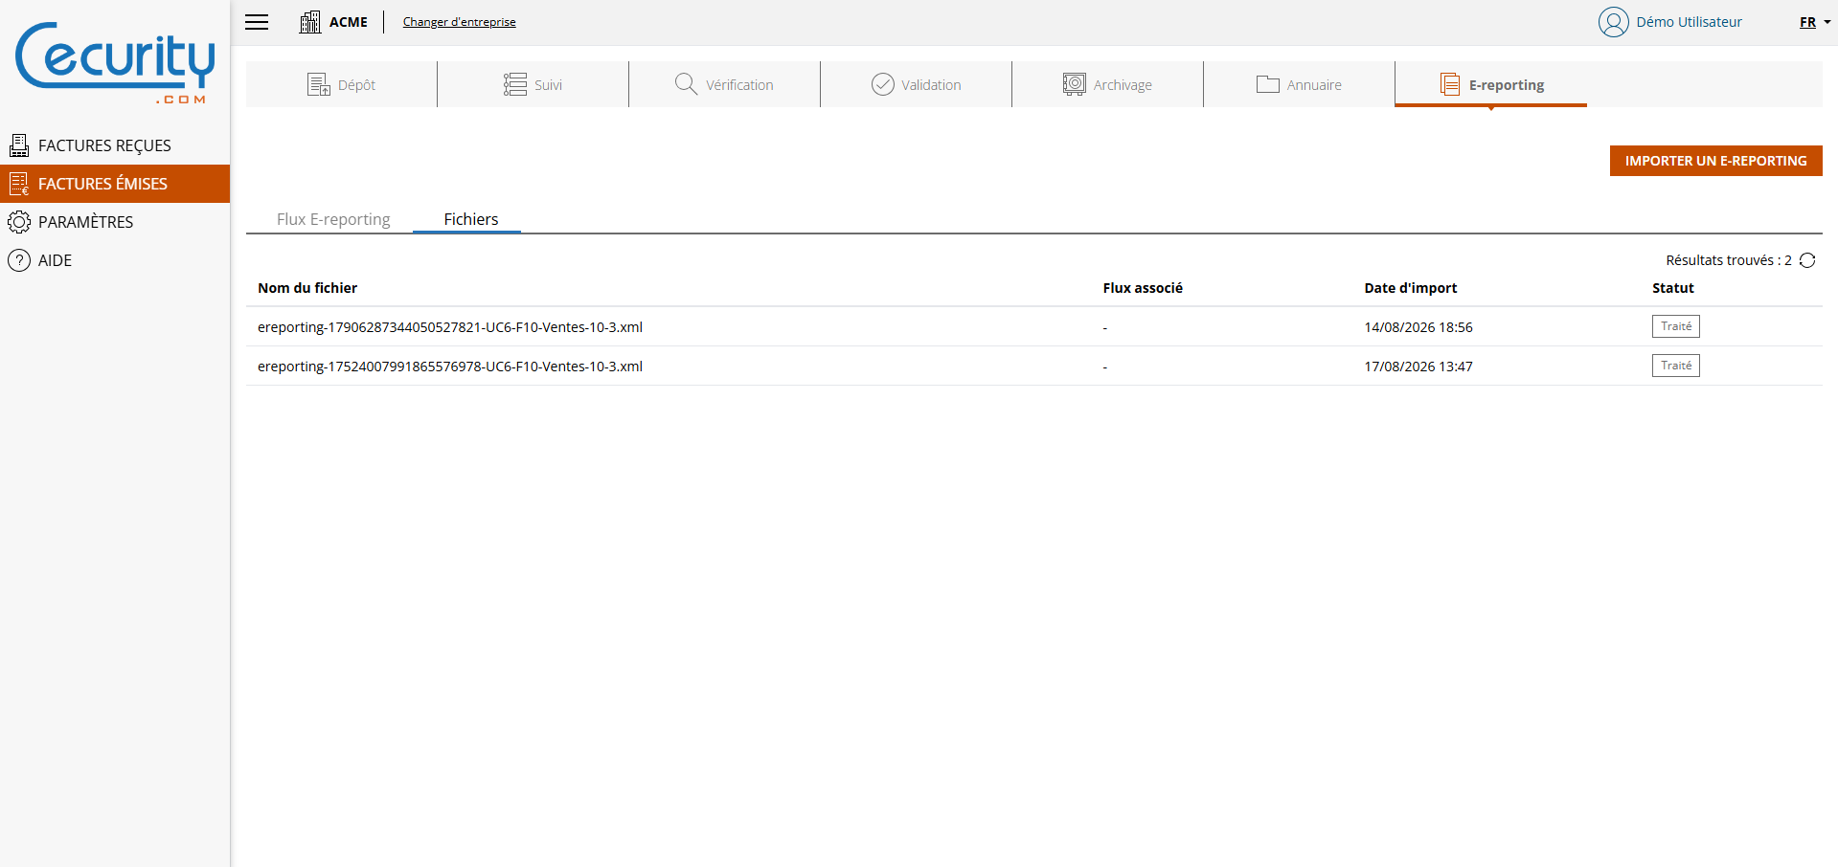Click the Changer d'entreprise link
This screenshot has height=867, width=1838.
pyautogui.click(x=459, y=22)
